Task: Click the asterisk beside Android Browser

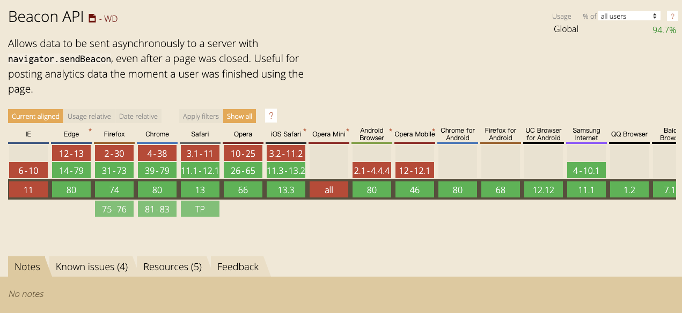Action: (x=391, y=131)
